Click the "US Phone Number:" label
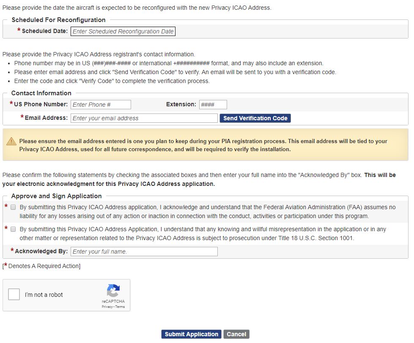The height and width of the screenshot is (343, 414). coord(41,104)
